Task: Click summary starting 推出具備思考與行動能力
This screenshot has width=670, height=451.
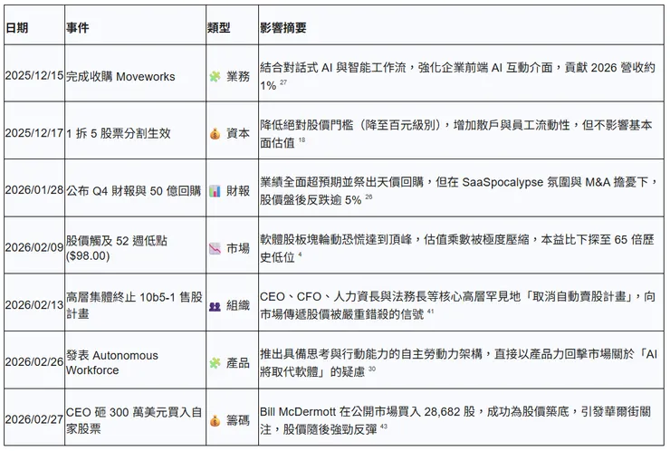Action: coord(458,362)
